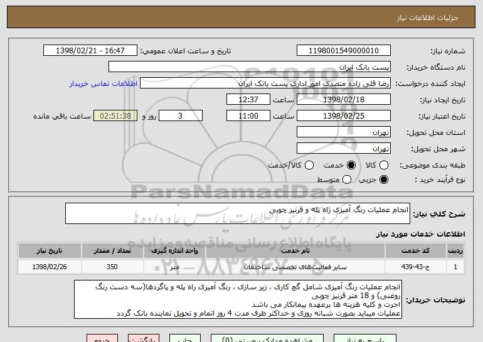Click the ساعت باقی مانده label
483x342 pixels.
[x=62, y=116]
